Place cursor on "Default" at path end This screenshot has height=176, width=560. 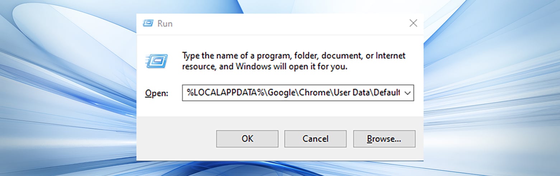(x=387, y=93)
